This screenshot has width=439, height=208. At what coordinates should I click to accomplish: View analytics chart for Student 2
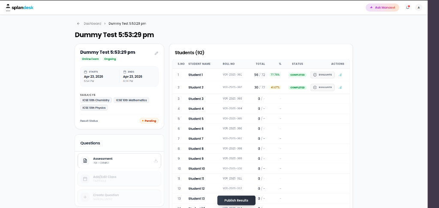(340, 87)
